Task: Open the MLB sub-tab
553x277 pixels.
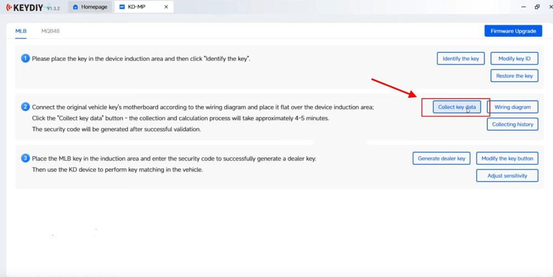Action: pyautogui.click(x=20, y=31)
